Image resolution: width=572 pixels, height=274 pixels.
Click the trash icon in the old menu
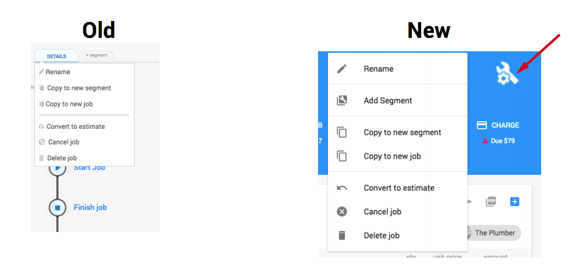pyautogui.click(x=41, y=158)
